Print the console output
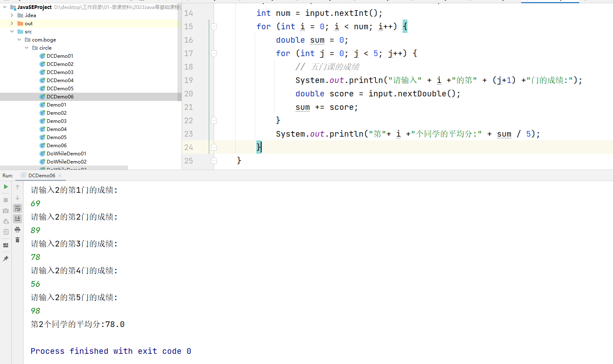This screenshot has width=613, height=364. pyautogui.click(x=17, y=229)
